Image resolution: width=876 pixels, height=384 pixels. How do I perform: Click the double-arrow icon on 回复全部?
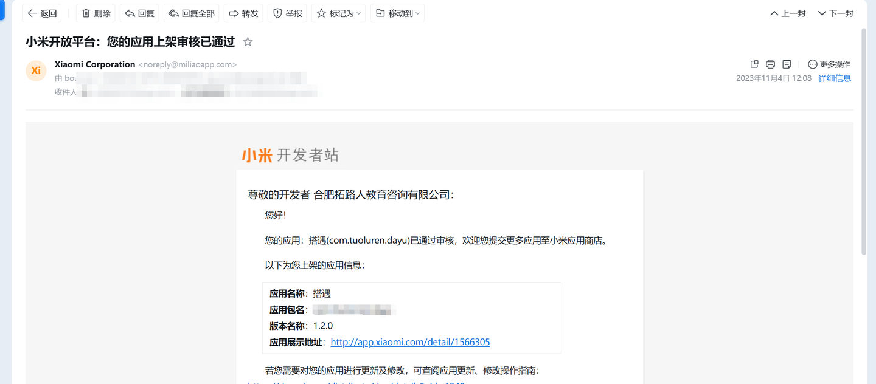174,13
